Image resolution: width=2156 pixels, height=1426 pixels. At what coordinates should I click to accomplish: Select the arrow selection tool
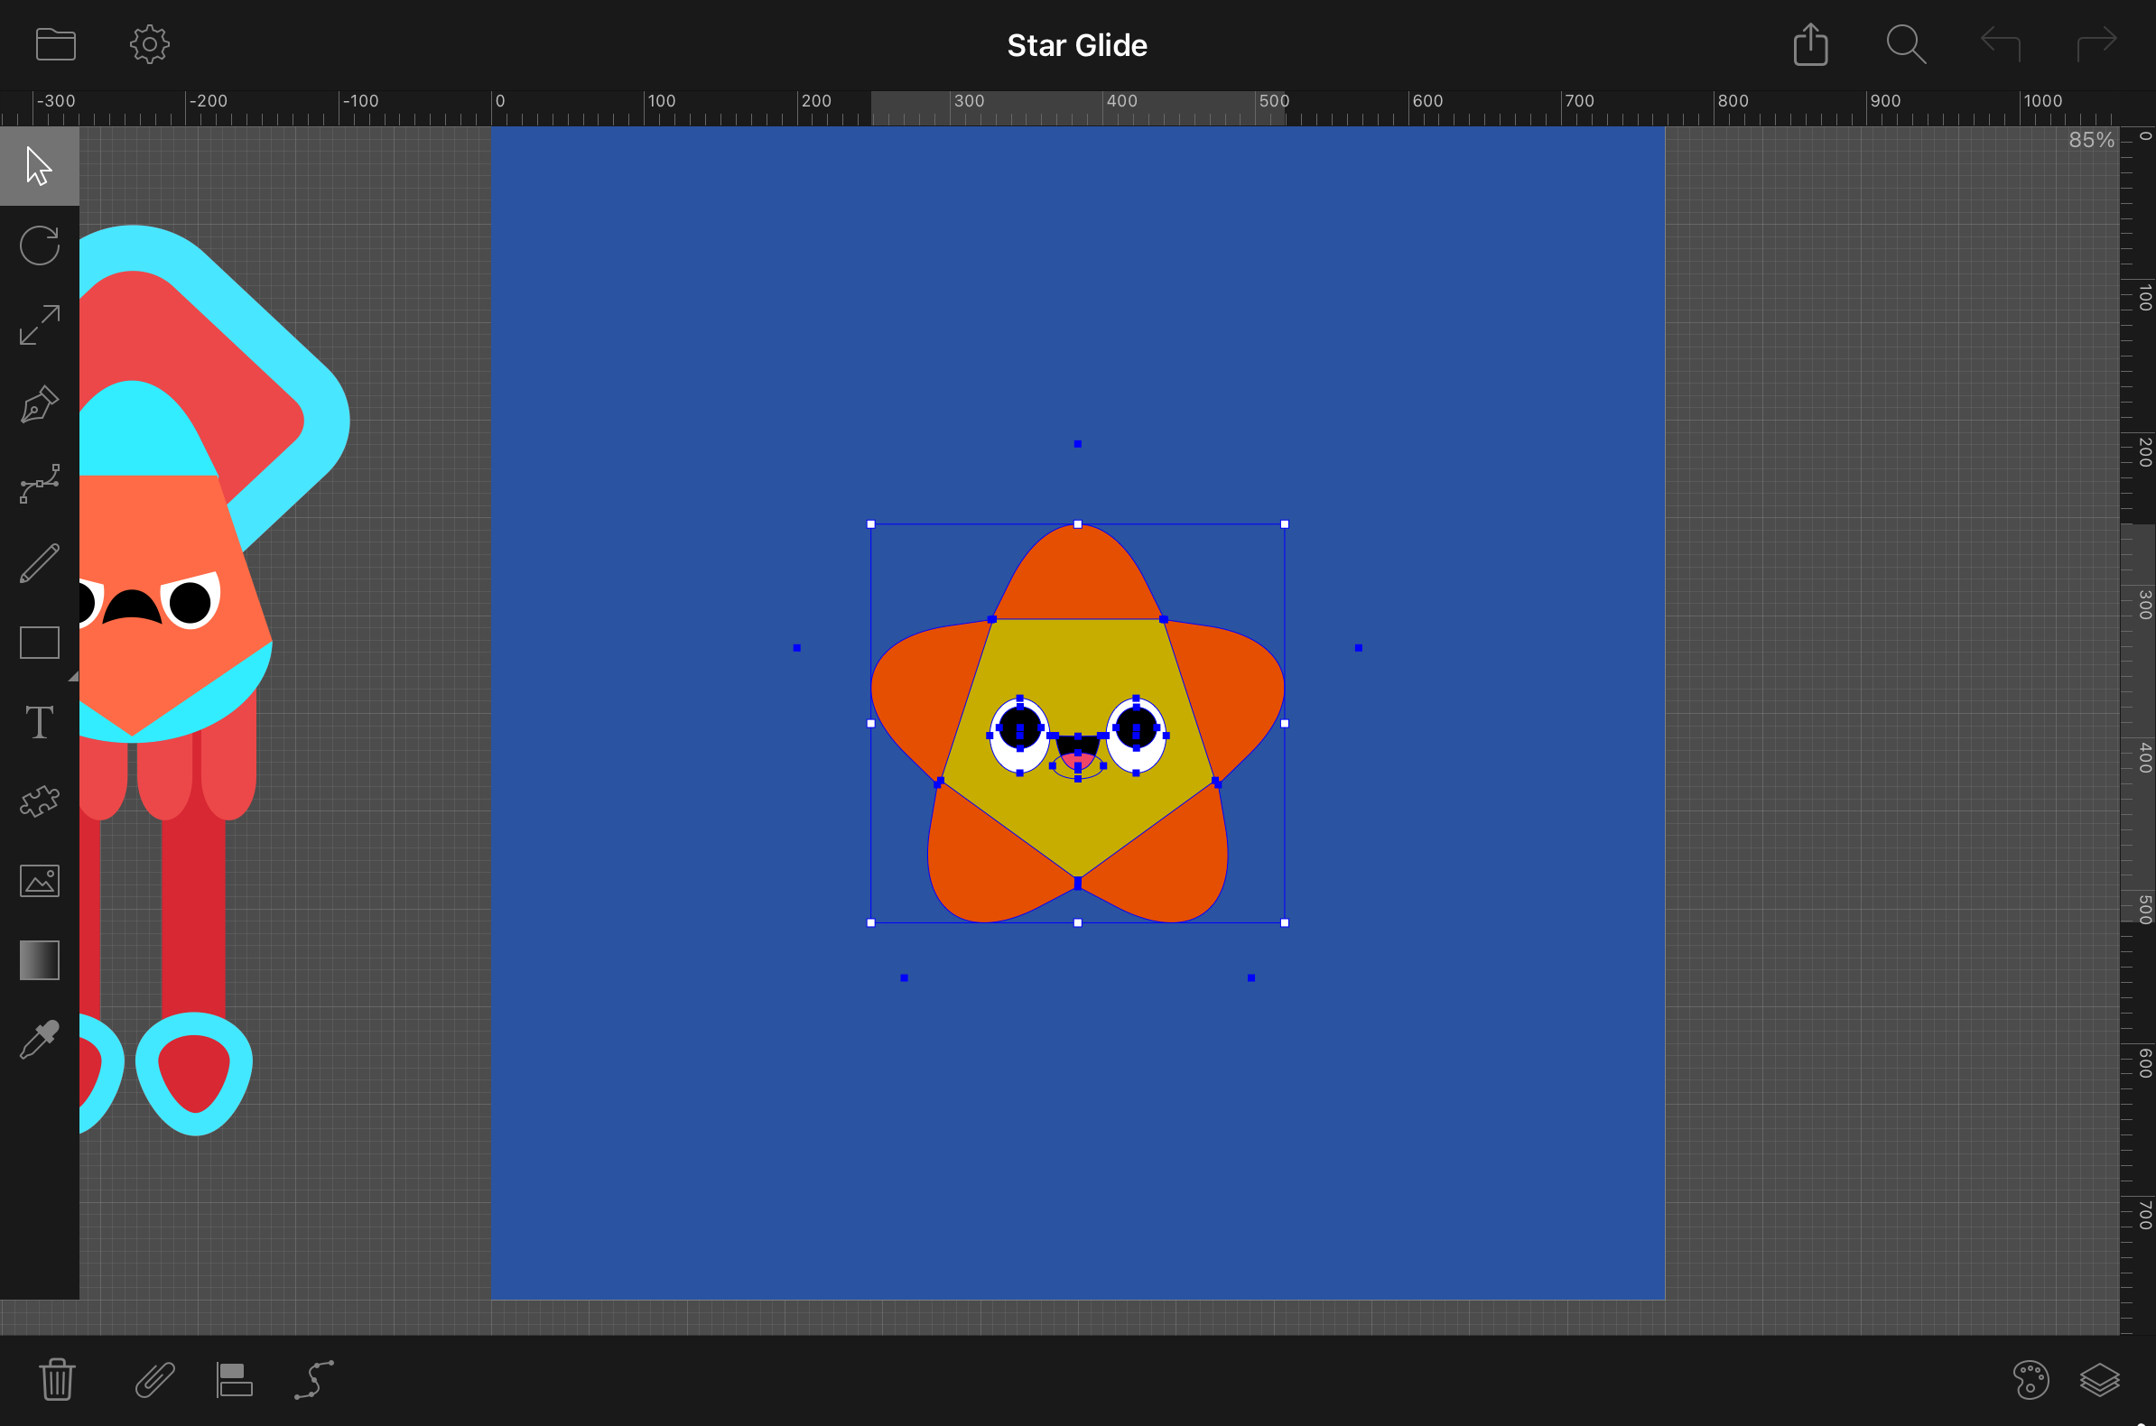39,165
